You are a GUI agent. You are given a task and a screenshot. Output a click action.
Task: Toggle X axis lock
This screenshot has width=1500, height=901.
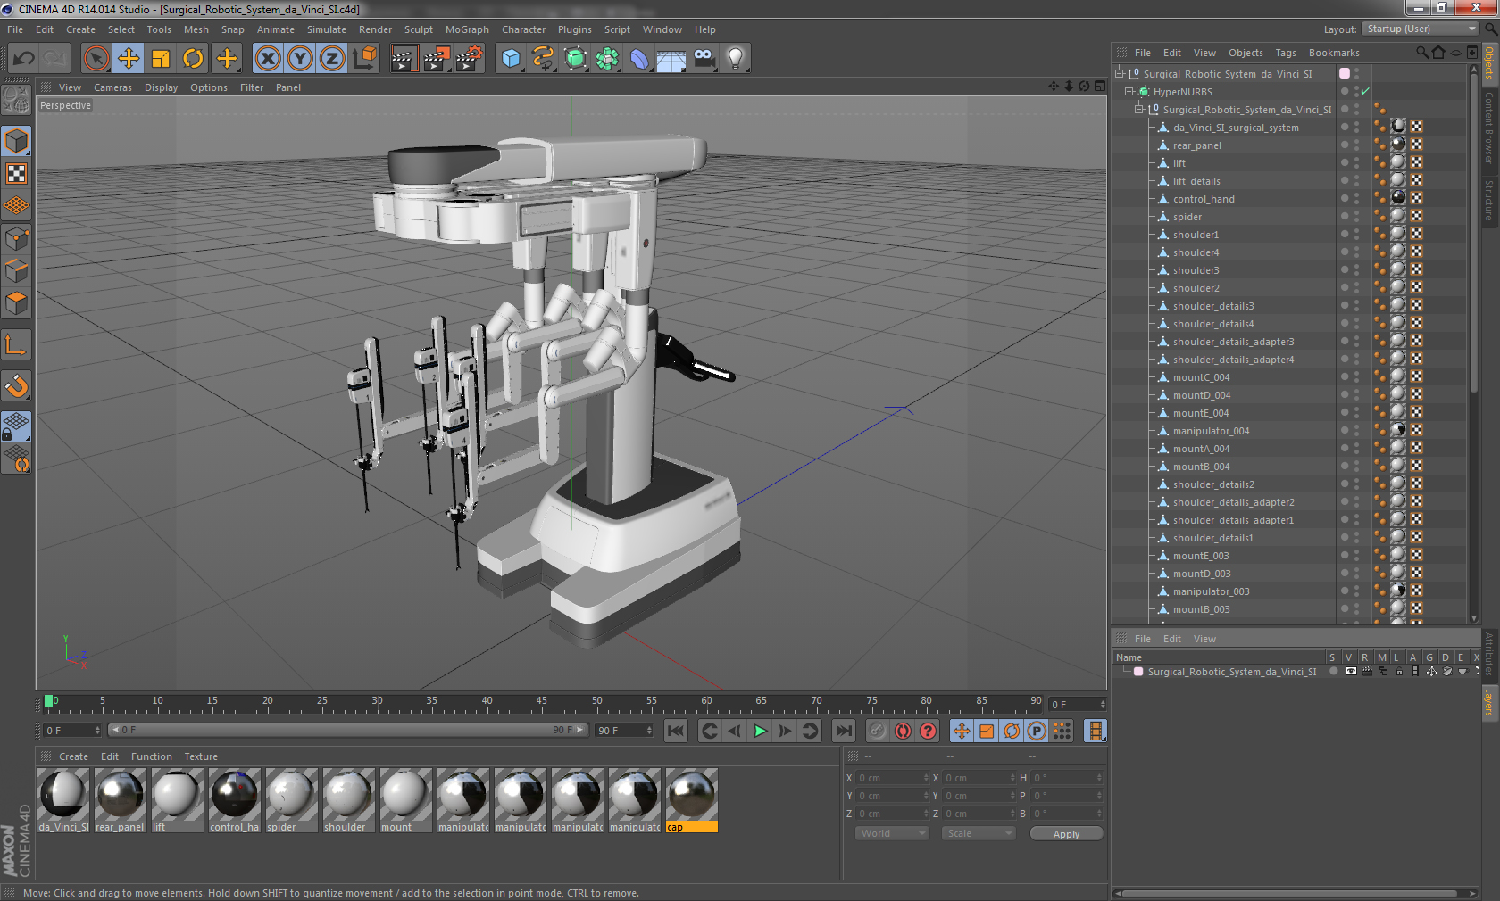267,59
